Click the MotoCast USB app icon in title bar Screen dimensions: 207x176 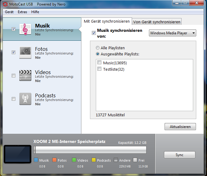(5, 4)
